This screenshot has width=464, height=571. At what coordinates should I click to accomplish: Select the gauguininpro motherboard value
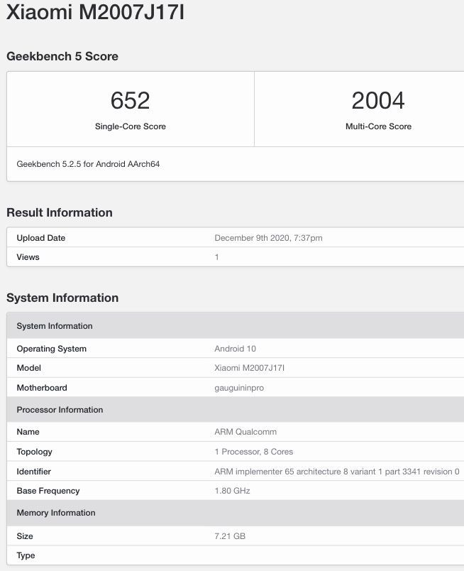click(239, 388)
